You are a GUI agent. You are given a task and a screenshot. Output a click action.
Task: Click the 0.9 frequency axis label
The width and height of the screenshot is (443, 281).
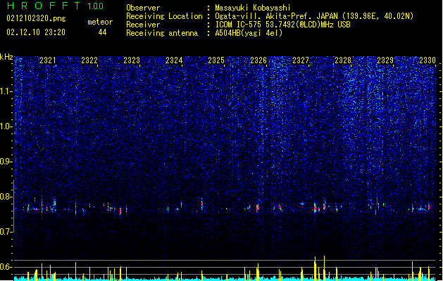[6, 162]
